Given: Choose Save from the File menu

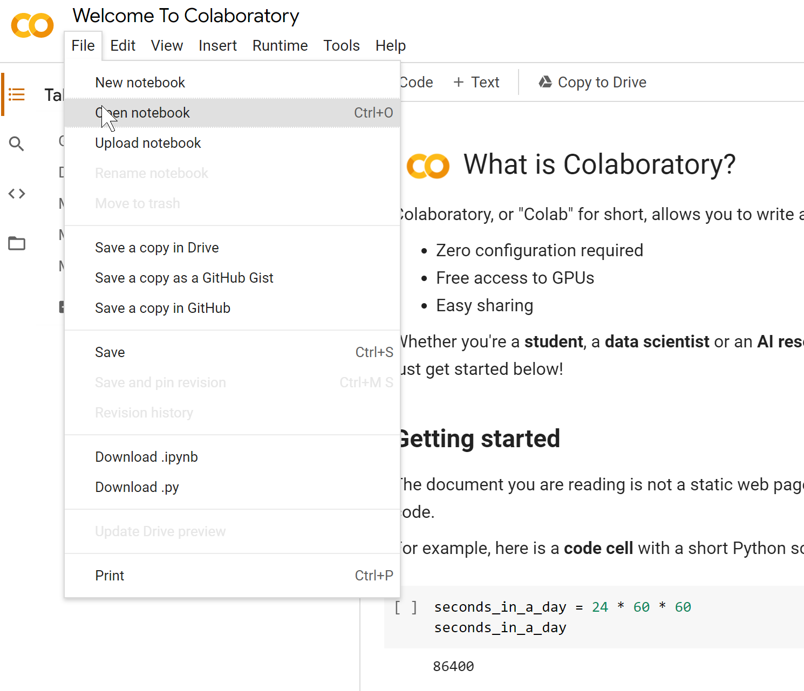Looking at the screenshot, I should click(x=233, y=352).
